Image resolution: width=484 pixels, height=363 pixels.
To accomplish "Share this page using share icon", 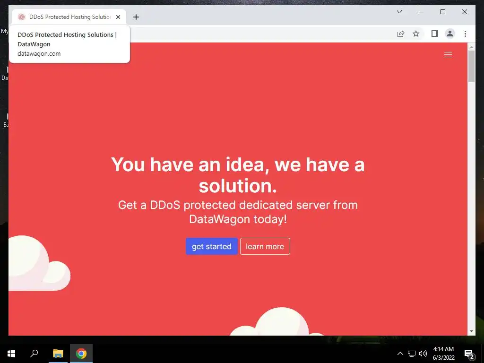I will 401,34.
